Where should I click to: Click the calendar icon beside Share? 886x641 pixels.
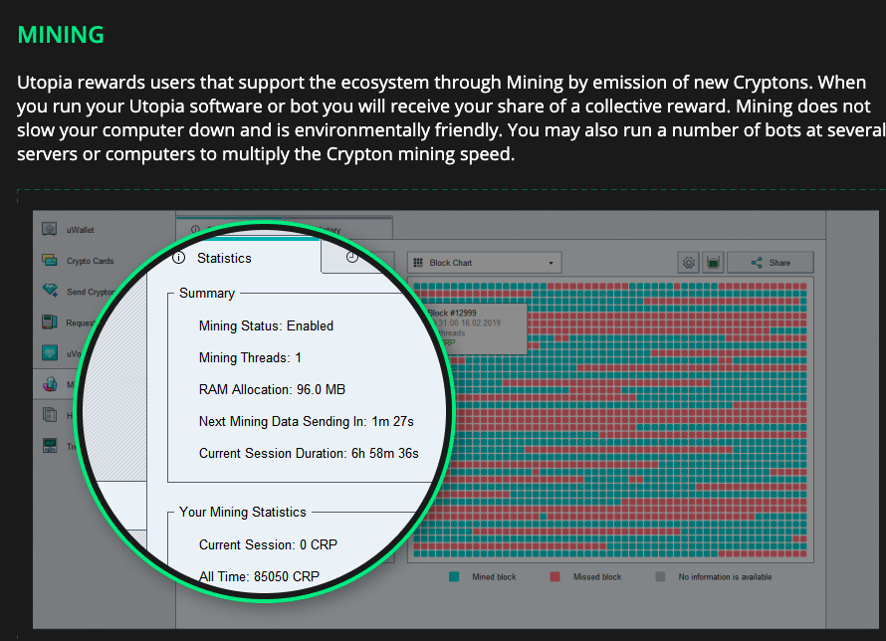pos(713,263)
